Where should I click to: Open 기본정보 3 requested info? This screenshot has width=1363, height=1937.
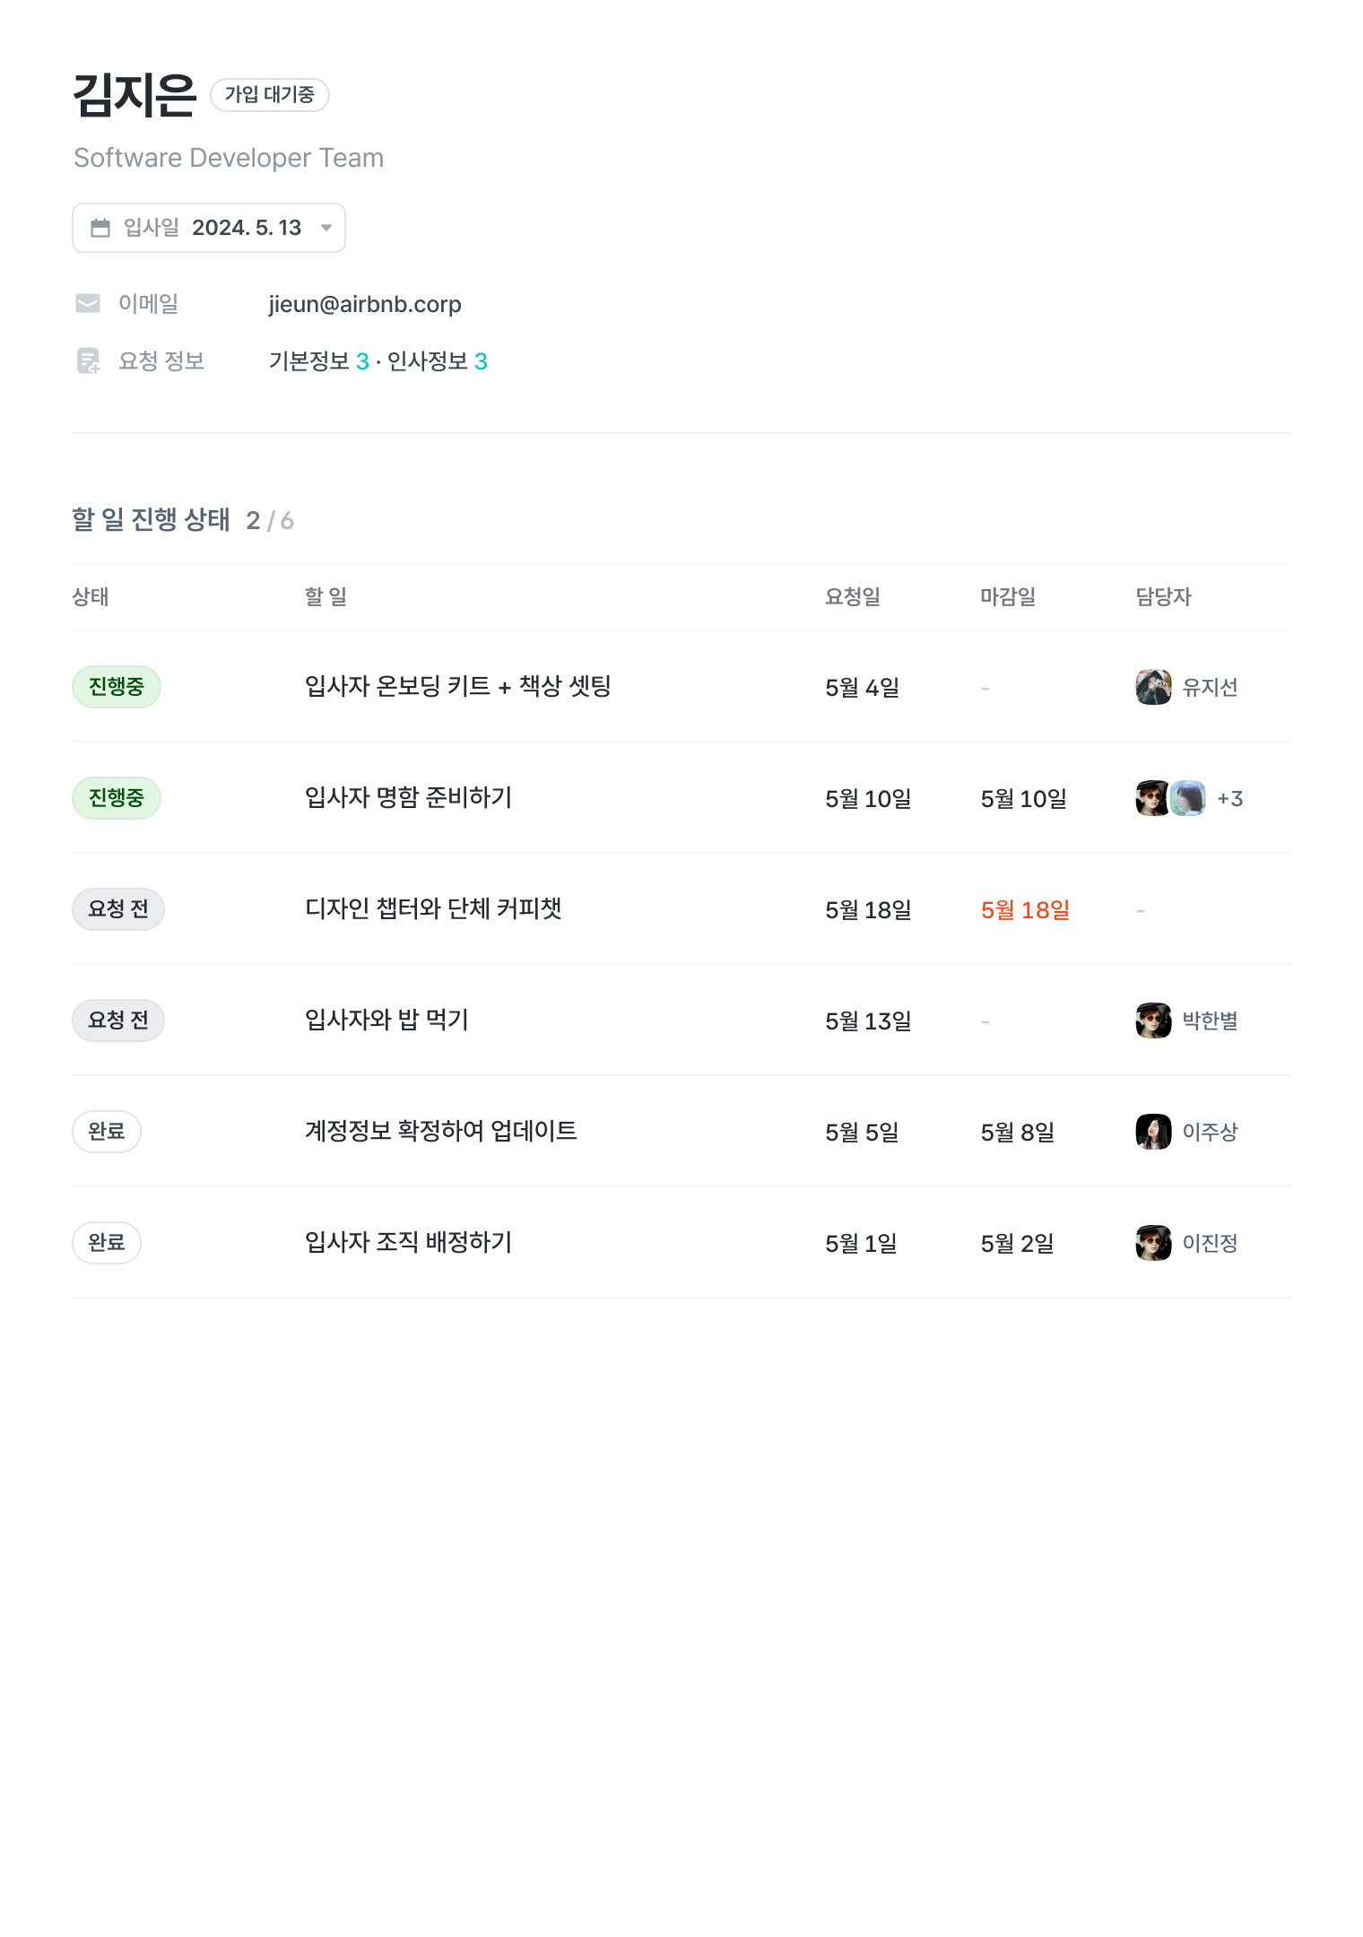(318, 361)
